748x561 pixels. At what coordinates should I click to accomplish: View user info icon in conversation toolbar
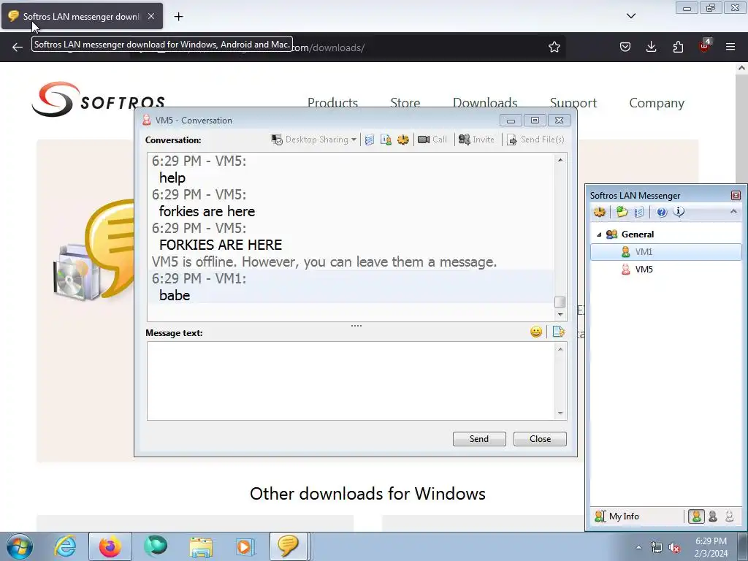(x=386, y=140)
